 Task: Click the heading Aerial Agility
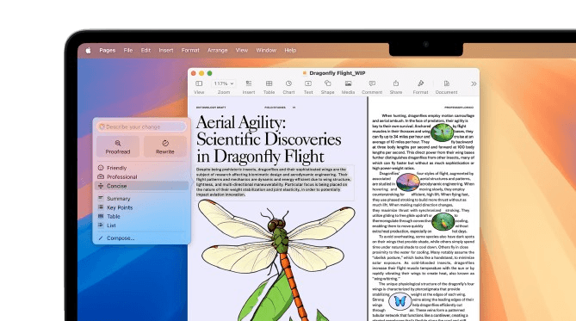(241, 122)
